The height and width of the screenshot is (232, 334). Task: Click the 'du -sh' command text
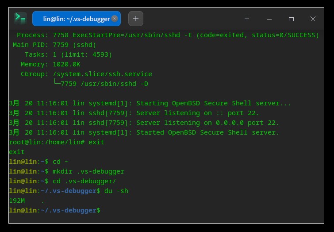[x=116, y=191]
